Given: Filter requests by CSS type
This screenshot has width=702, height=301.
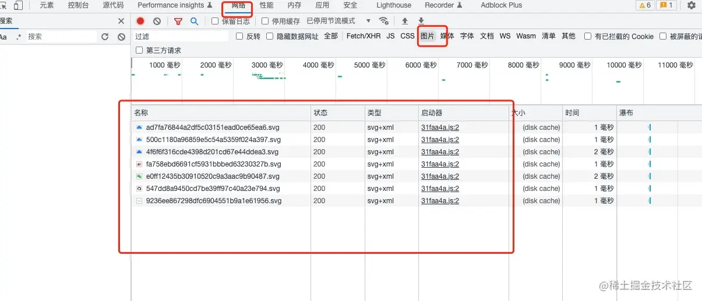Looking at the screenshot, I should click(x=408, y=36).
